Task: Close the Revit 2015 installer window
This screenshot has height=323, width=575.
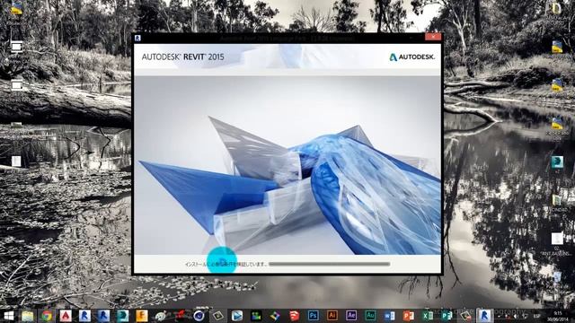Action: tap(433, 37)
